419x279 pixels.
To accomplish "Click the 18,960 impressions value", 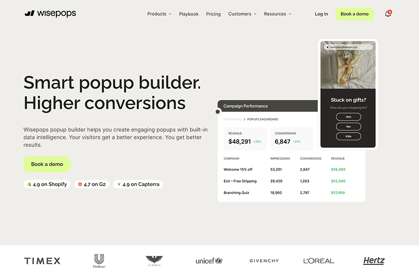I will 276,193.
